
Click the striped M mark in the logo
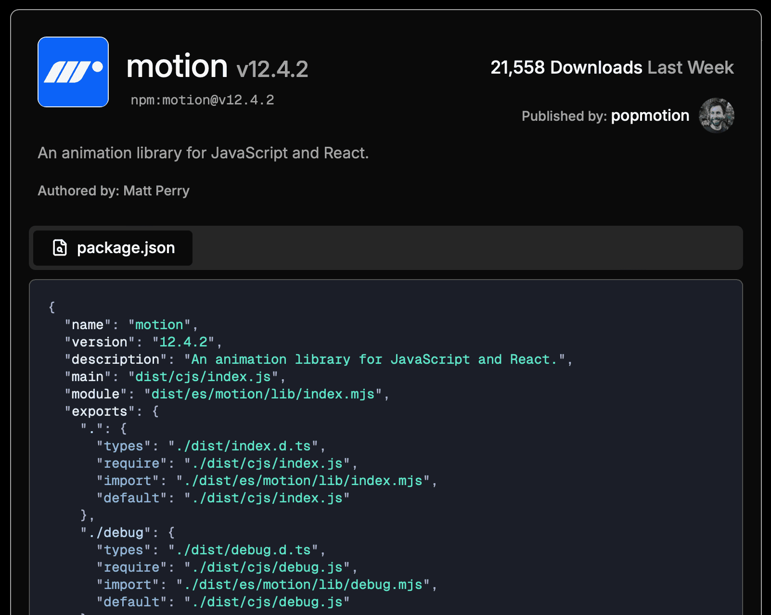coord(67,72)
